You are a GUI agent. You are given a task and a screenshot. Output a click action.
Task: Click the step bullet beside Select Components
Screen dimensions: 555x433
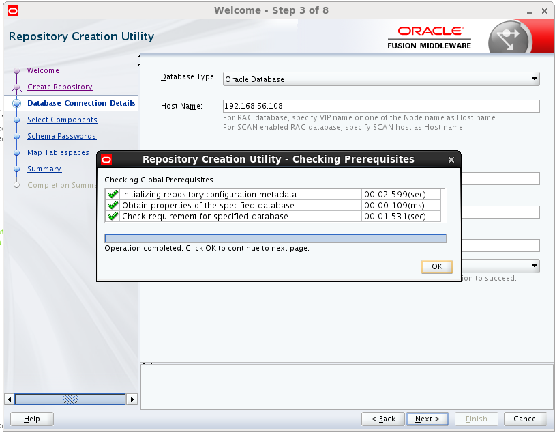point(16,120)
